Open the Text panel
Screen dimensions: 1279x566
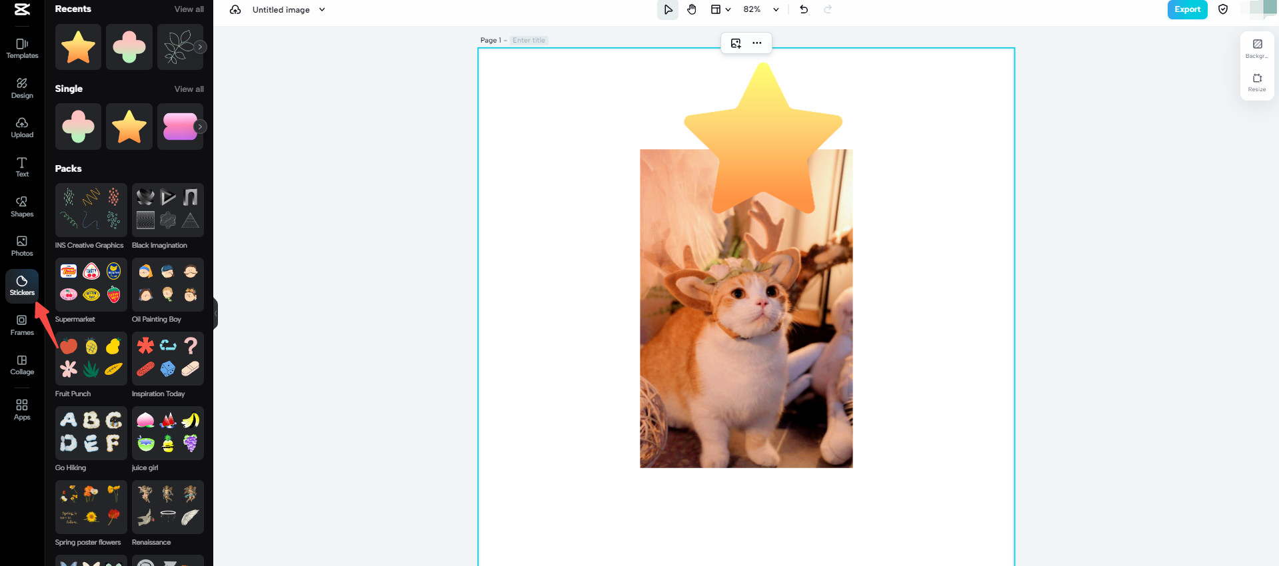point(22,167)
